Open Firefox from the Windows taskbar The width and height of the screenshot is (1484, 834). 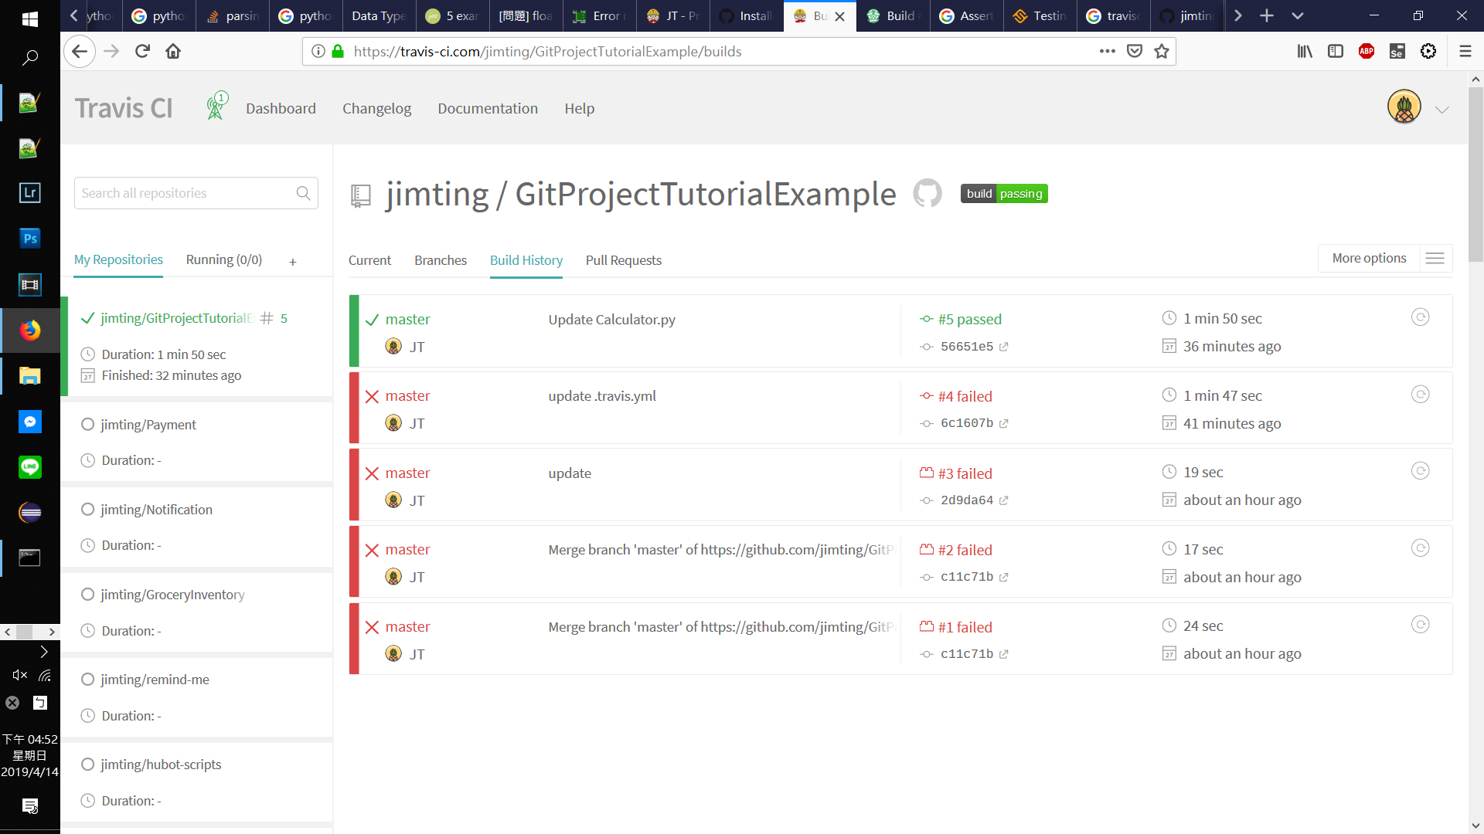[x=30, y=331]
